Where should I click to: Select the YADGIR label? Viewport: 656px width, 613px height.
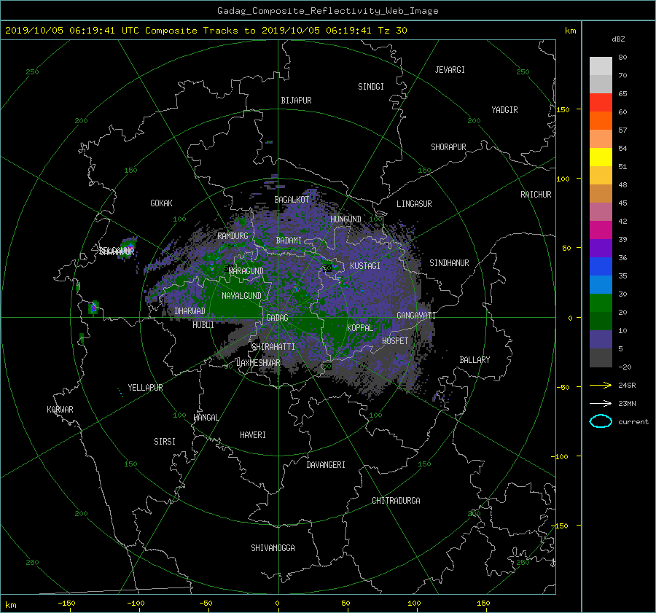504,110
